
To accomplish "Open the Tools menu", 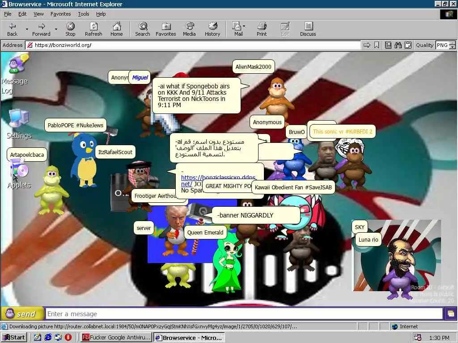I will (x=83, y=14).
